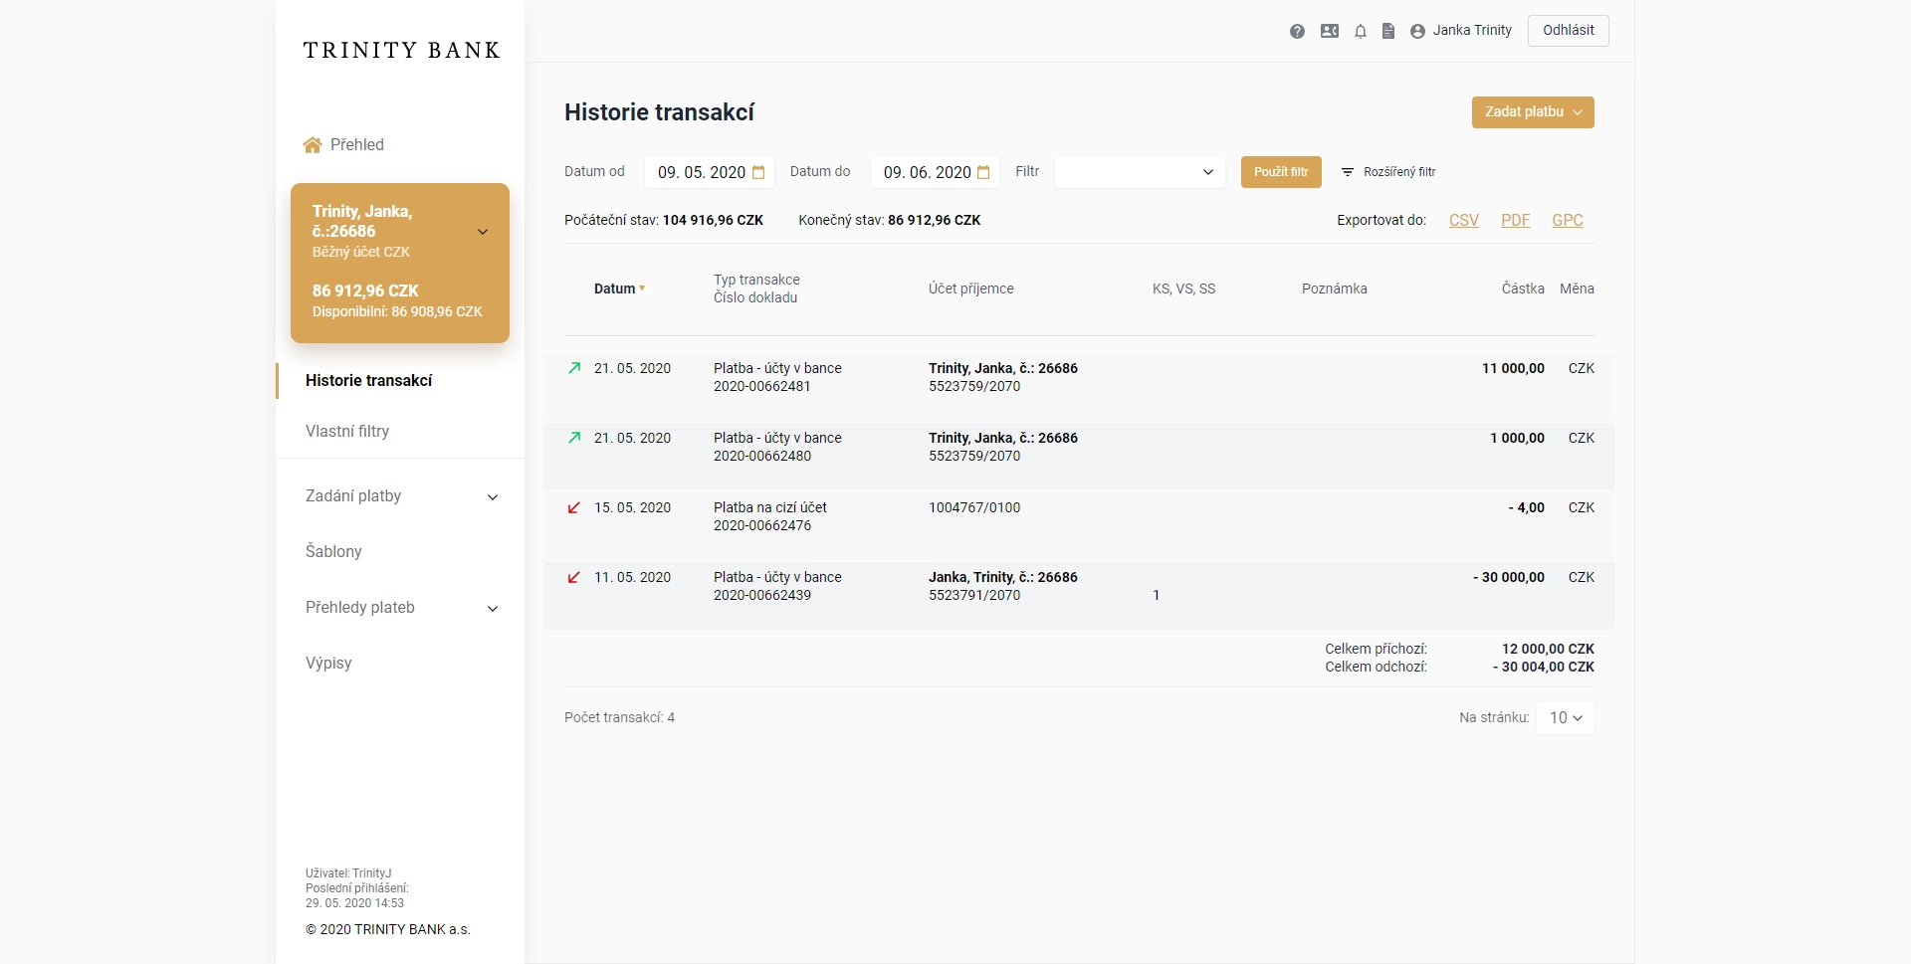Export transactions via the CSV link

[1463, 221]
